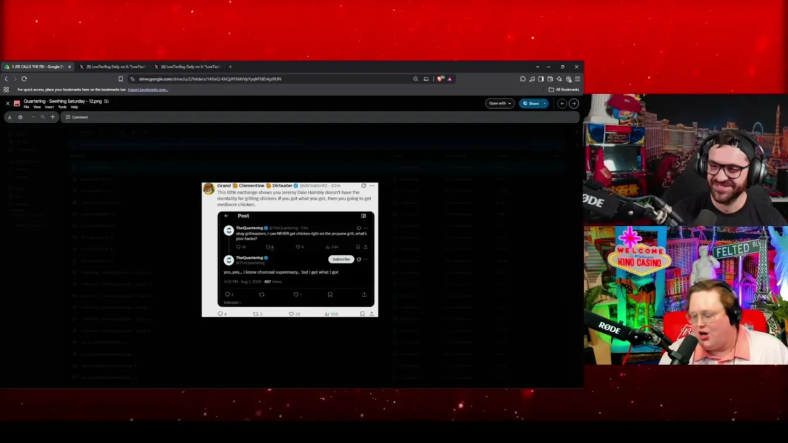Reset zoom with the magnifier icon

coord(42,117)
